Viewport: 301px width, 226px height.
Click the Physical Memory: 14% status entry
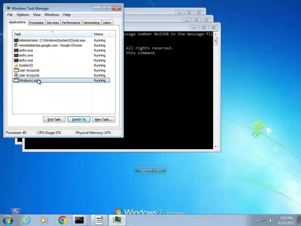tap(97, 133)
